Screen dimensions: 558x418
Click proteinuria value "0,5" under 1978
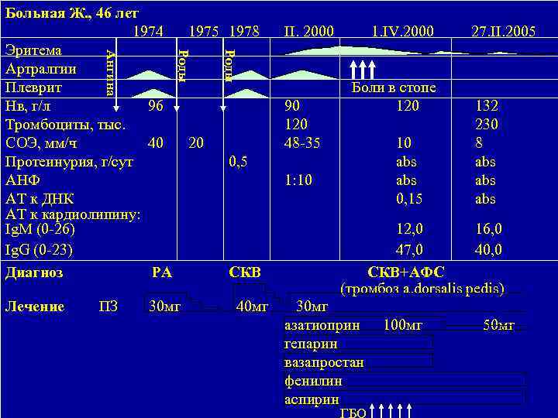[x=238, y=162]
